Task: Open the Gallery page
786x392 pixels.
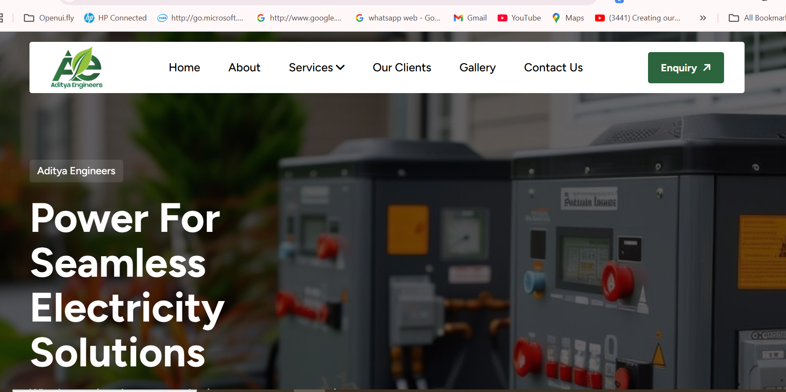Action: [x=477, y=67]
